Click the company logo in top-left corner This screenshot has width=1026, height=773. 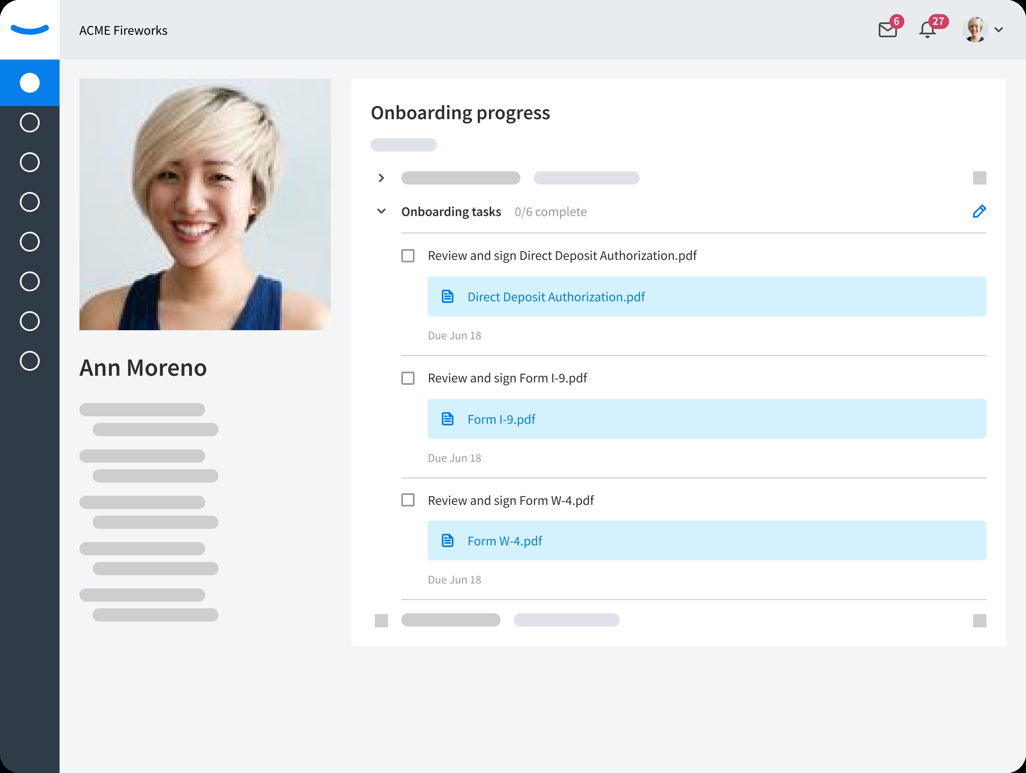pyautogui.click(x=30, y=30)
